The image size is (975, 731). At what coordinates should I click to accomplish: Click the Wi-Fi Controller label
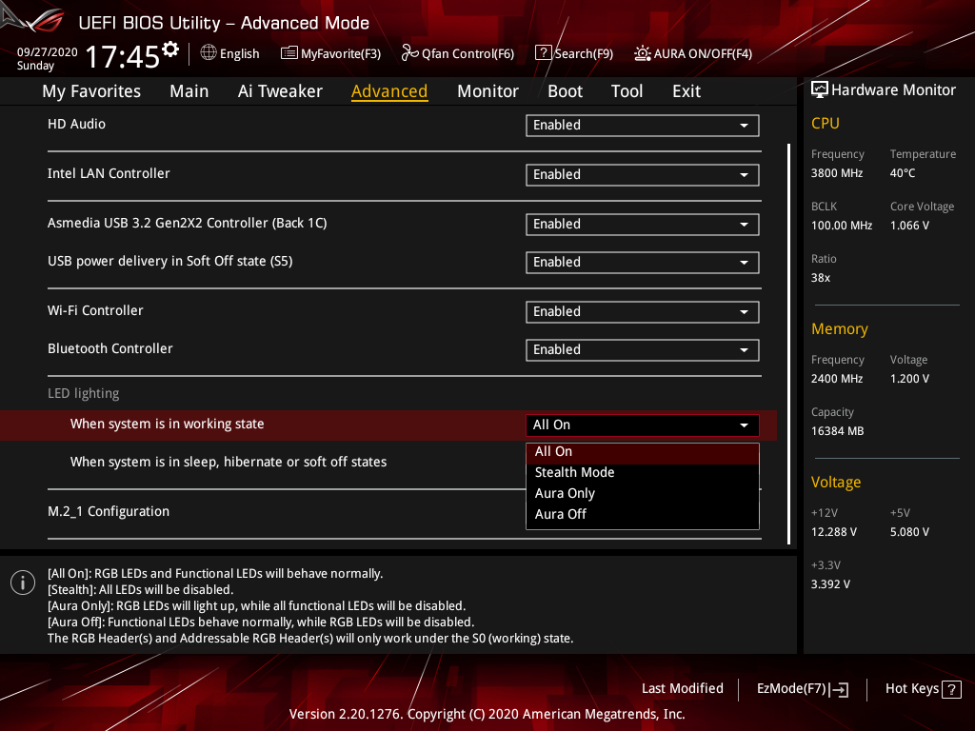coord(95,311)
